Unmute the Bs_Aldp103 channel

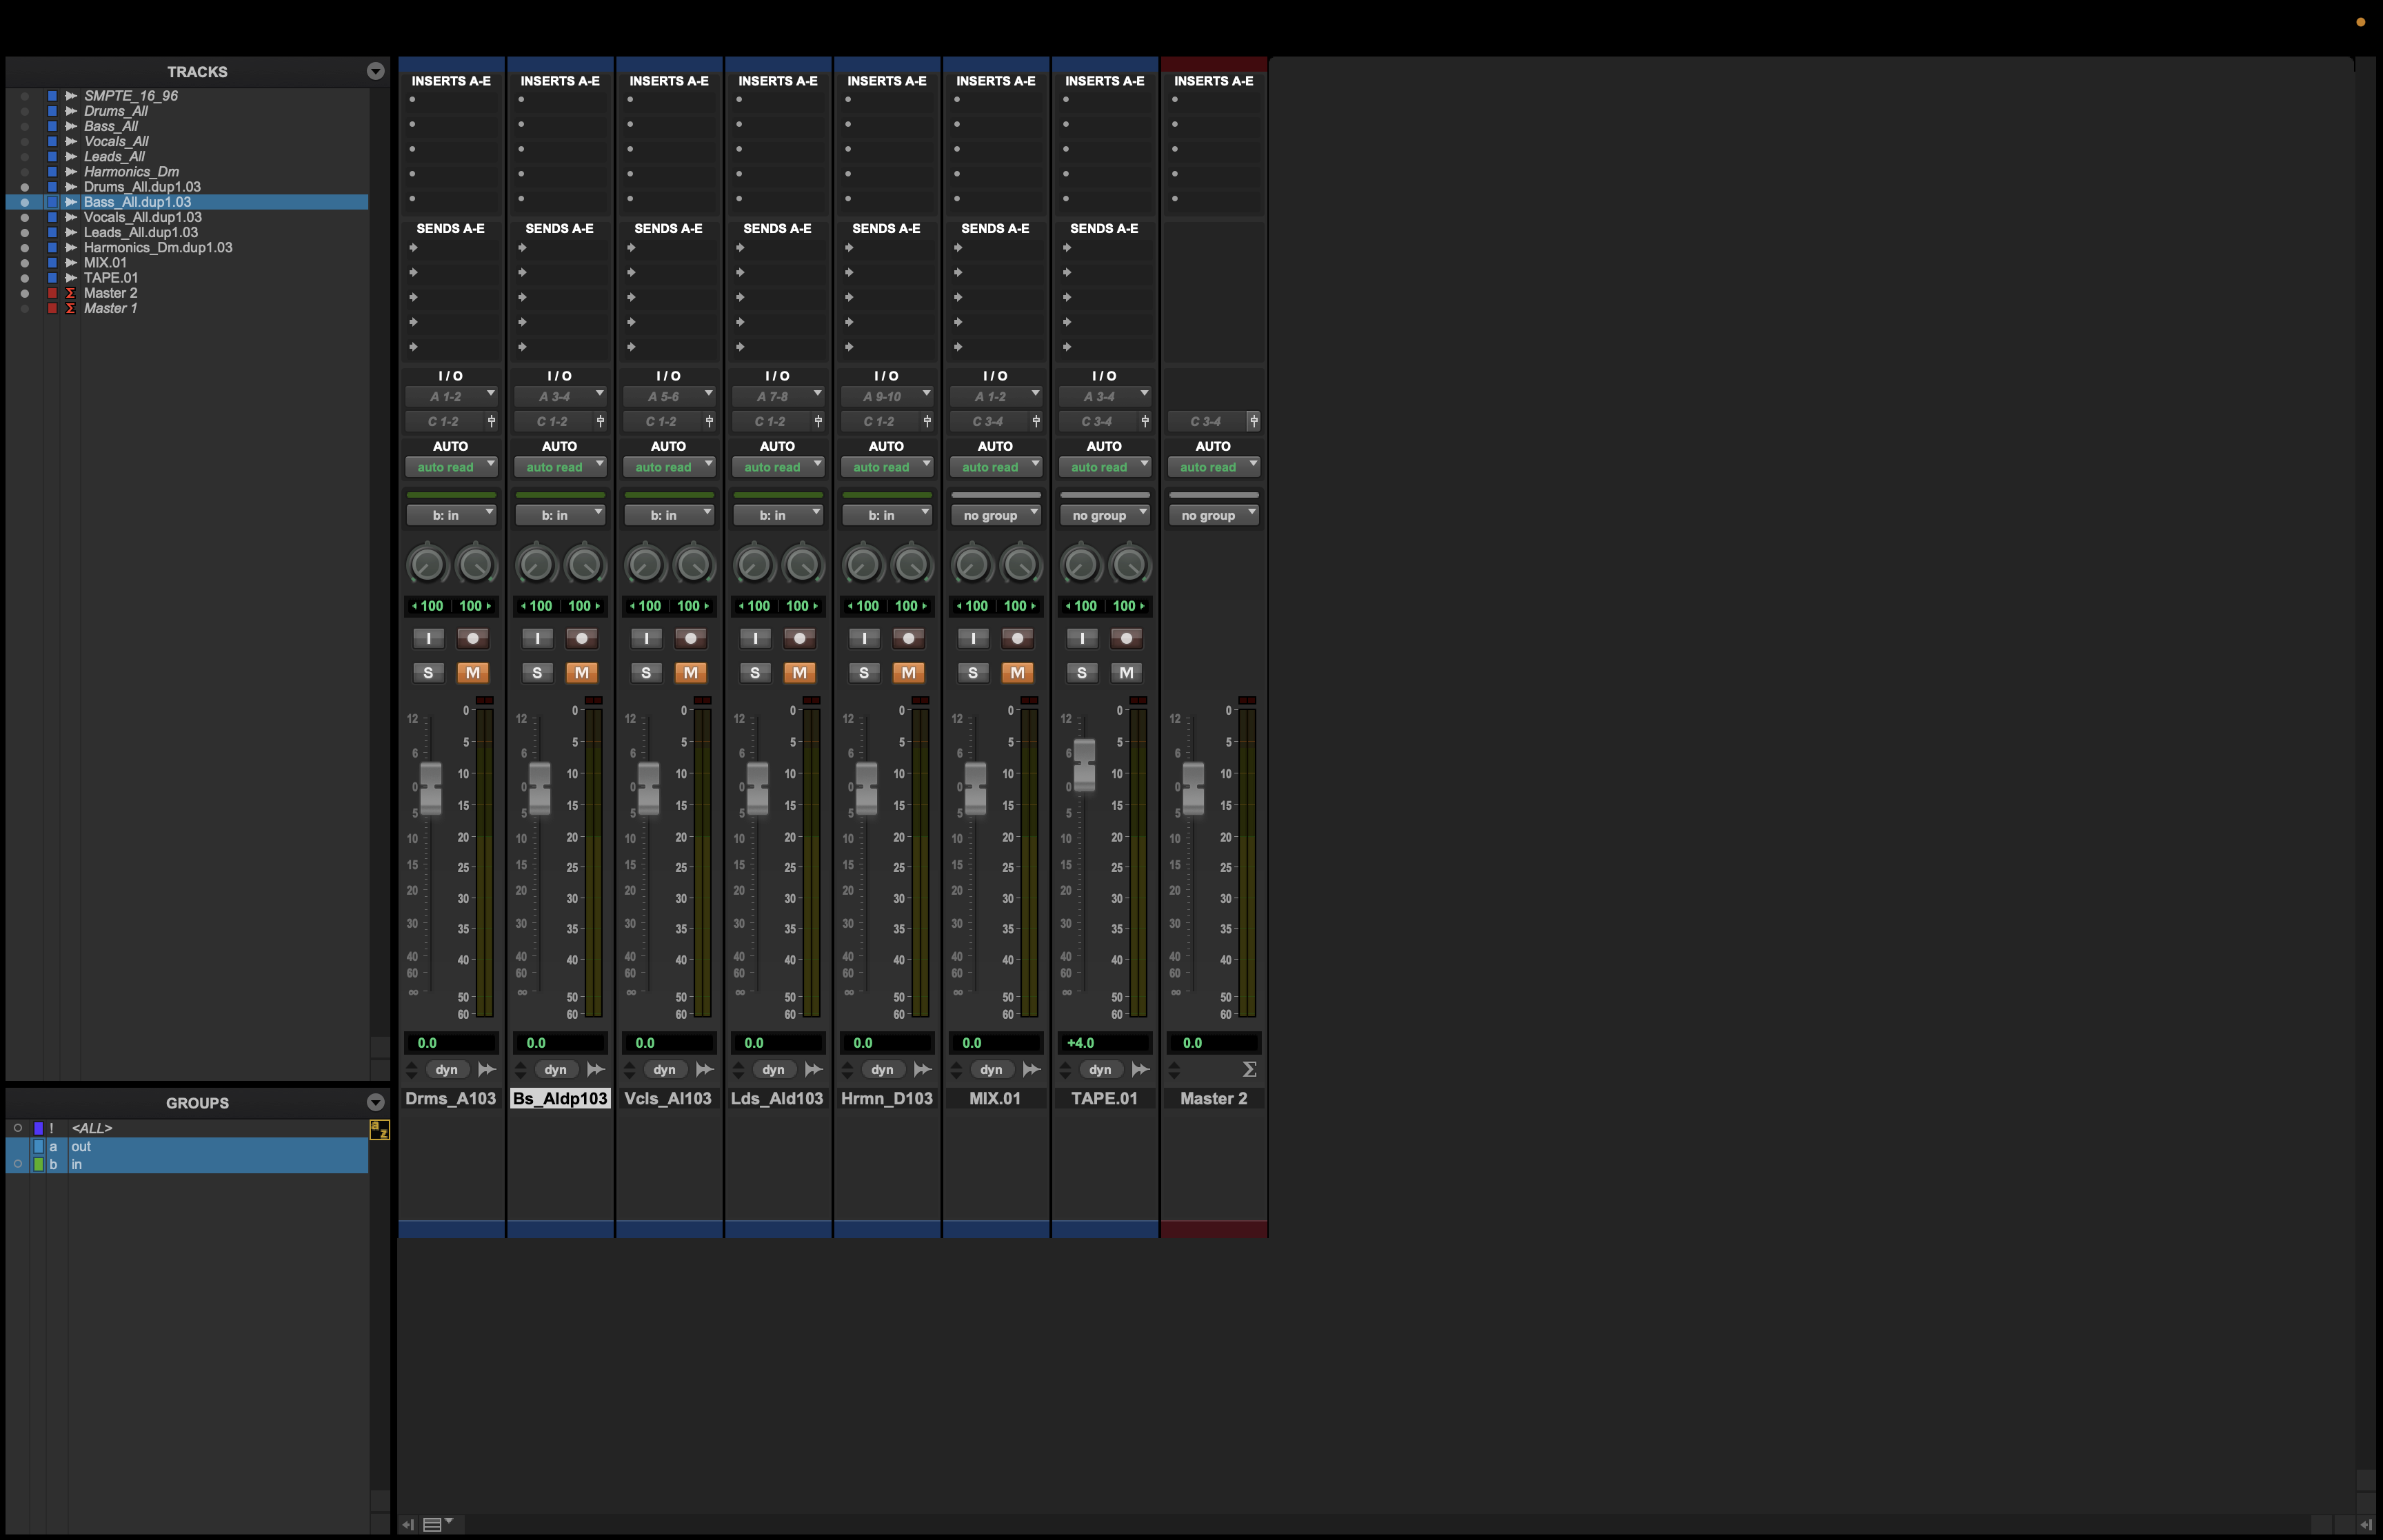click(x=581, y=673)
